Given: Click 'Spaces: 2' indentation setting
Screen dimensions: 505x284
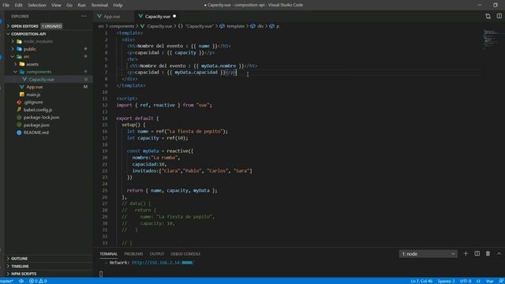Looking at the screenshot, I should [446, 281].
